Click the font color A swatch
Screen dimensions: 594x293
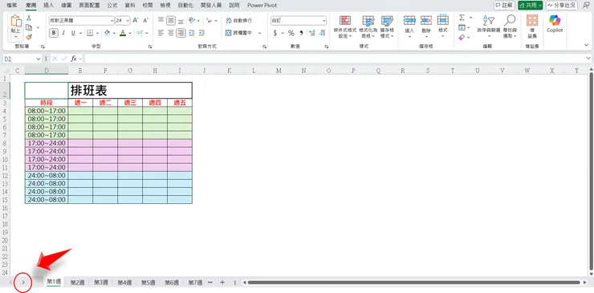coord(123,34)
